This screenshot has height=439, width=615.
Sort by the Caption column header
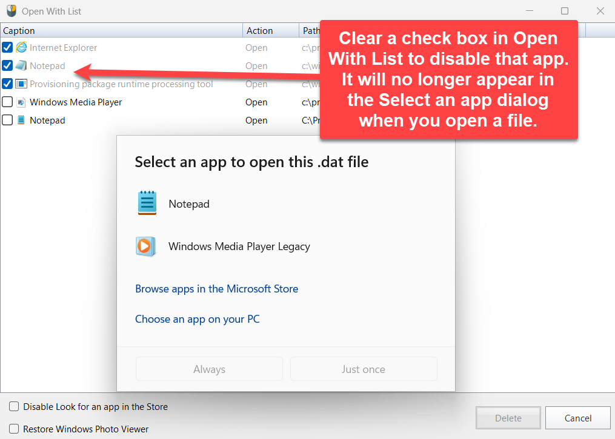(122, 30)
